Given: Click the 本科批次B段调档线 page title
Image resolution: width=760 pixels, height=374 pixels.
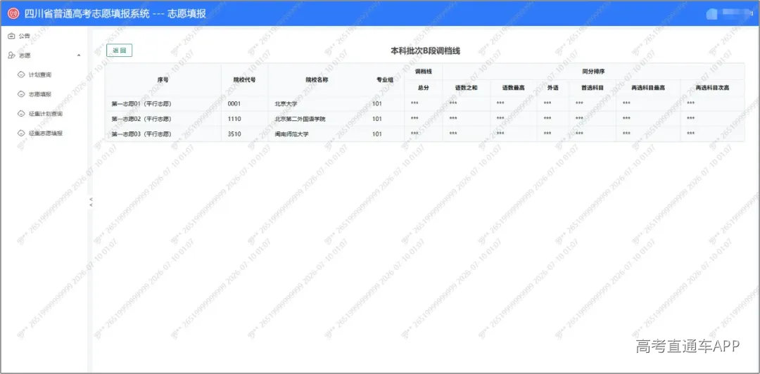Looking at the screenshot, I should (425, 51).
